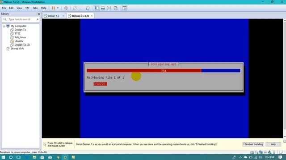
Task: Open the library search filter dropdown
Action: 38,19
